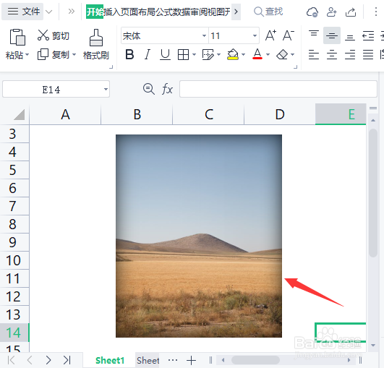Image resolution: width=384 pixels, height=368 pixels.
Task: Set vertical middle alignment
Action: click(332, 35)
